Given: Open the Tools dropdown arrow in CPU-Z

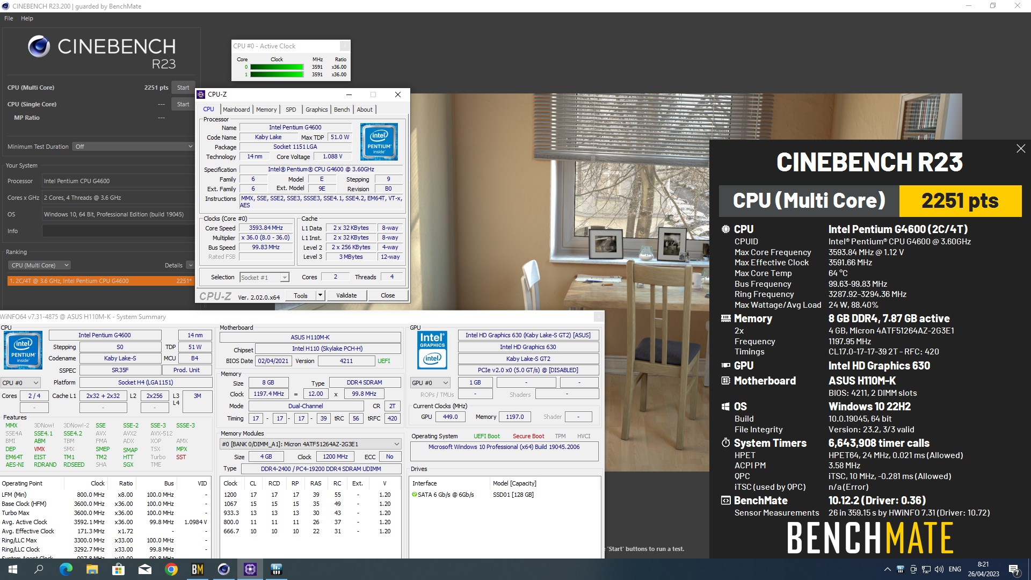Looking at the screenshot, I should point(320,296).
